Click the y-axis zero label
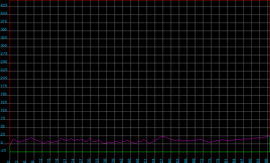The image size is (270, 163). point(2,143)
